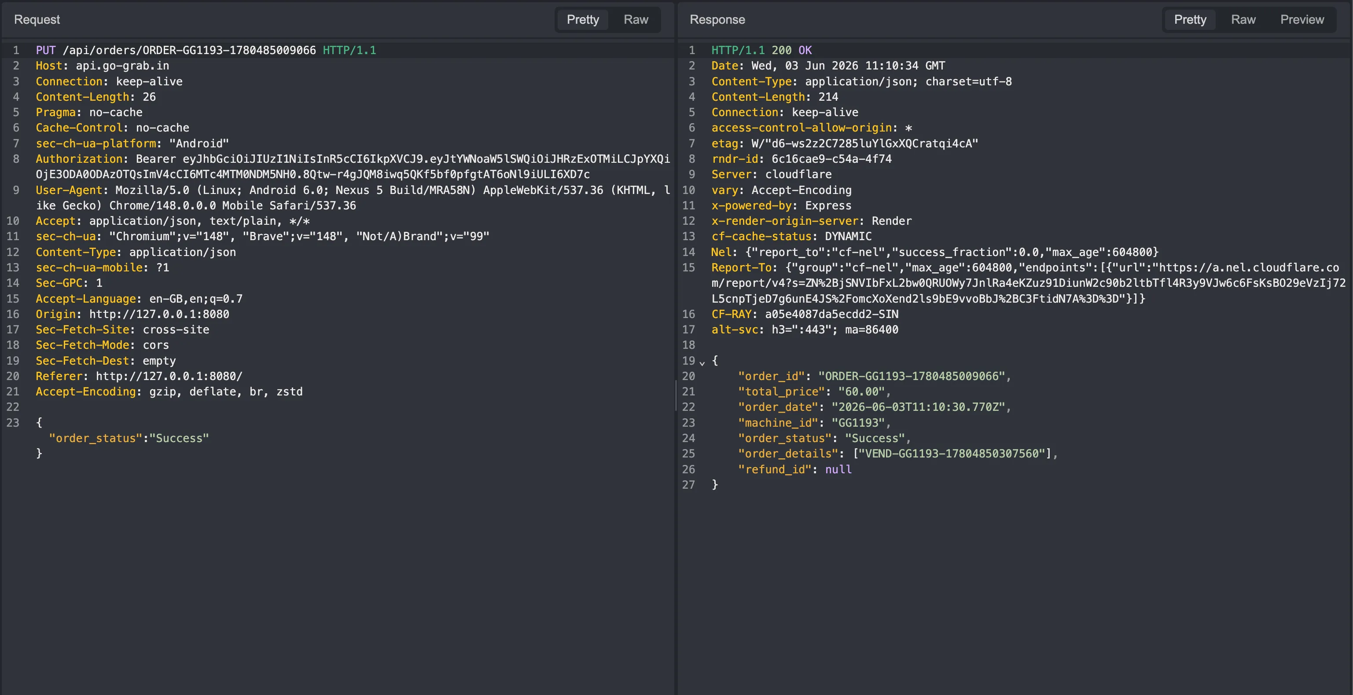
Task: Click the Host header value api.go-grab.in
Action: (122, 66)
